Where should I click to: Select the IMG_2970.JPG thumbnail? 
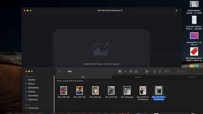pos(79,90)
